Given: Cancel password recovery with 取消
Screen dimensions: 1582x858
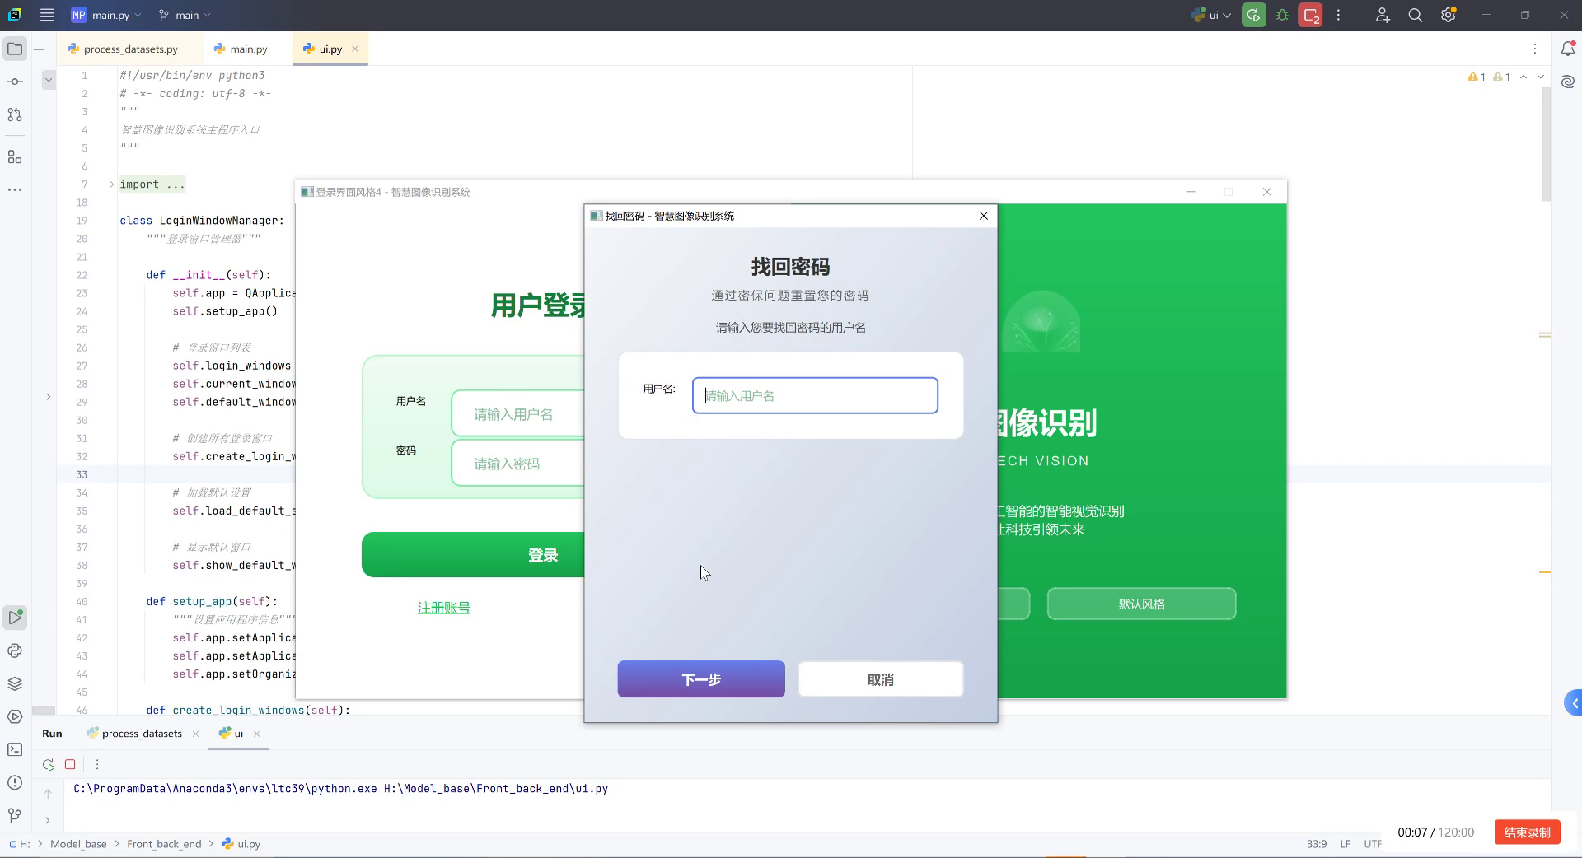Looking at the screenshot, I should pyautogui.click(x=880, y=679).
